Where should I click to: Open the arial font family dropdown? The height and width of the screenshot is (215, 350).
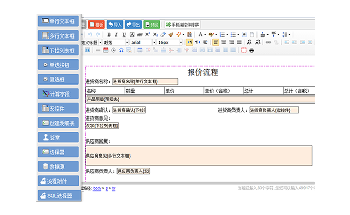coord(141,42)
